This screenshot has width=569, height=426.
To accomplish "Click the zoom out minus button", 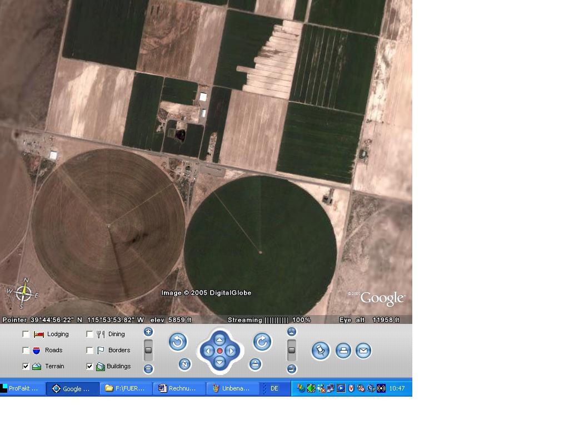I will tap(148, 369).
